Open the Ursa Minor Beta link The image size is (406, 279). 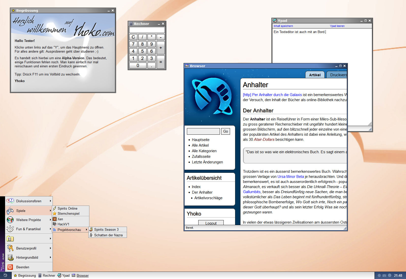(290, 177)
